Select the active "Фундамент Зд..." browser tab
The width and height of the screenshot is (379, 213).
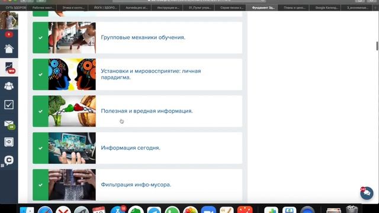[263, 8]
